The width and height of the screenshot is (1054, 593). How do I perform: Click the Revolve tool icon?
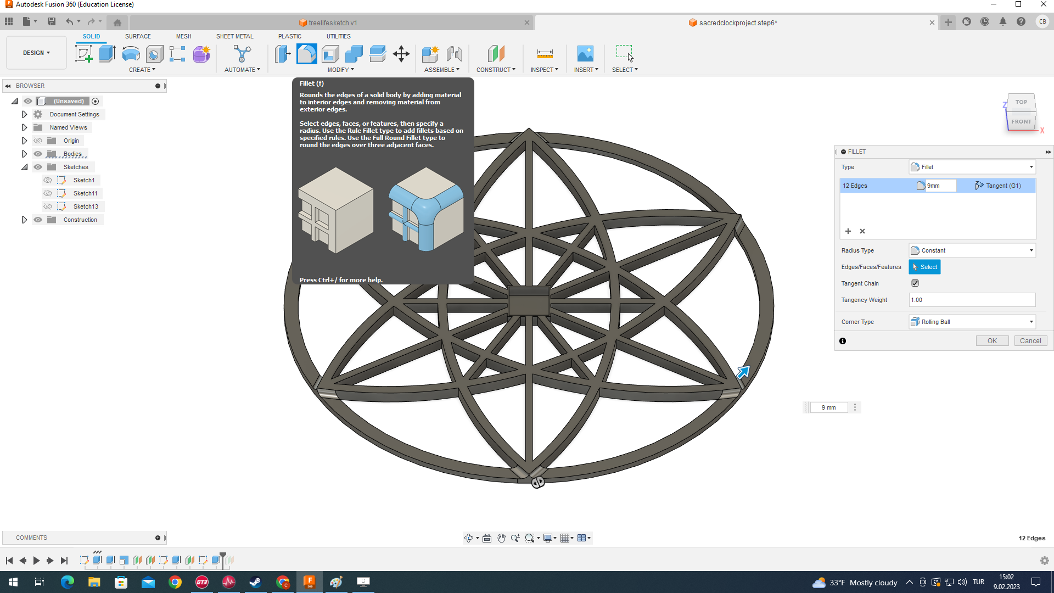pos(131,54)
